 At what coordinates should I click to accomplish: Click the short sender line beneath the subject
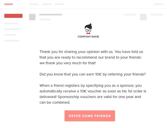point(45,19)
